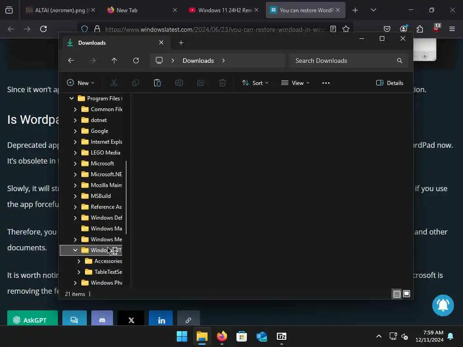Click the Firefox URL address bar
The height and width of the screenshot is (347, 463).
tap(215, 29)
